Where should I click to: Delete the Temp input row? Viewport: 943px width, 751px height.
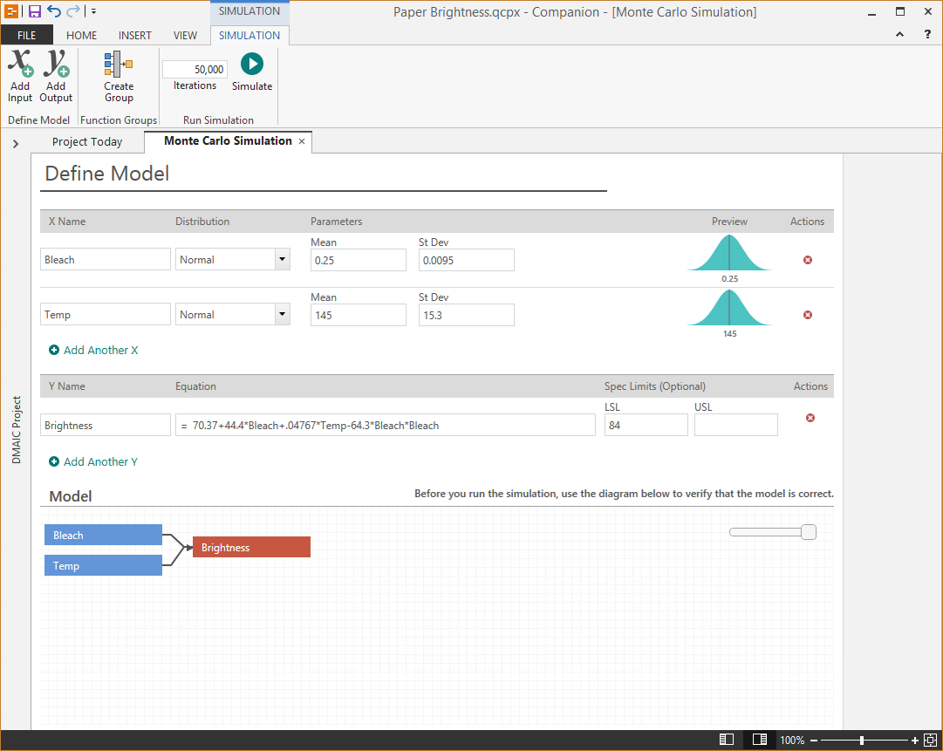pyautogui.click(x=808, y=315)
